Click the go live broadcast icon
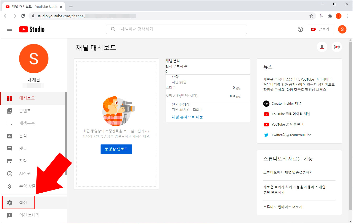This screenshot has height=224, width=353. 337,47
